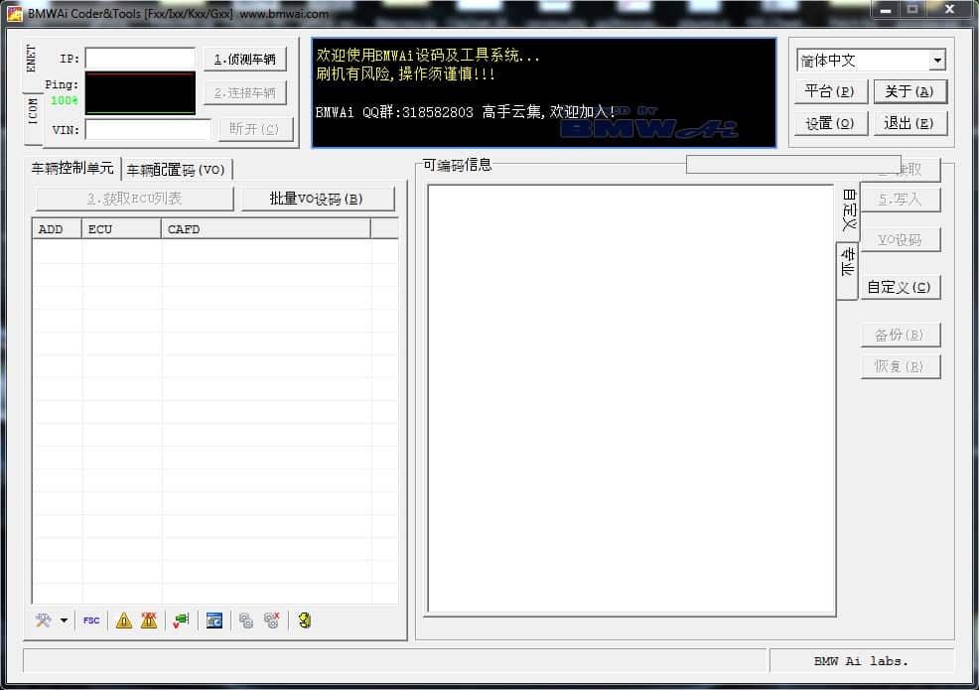Click the CAFD column header

[x=265, y=229]
